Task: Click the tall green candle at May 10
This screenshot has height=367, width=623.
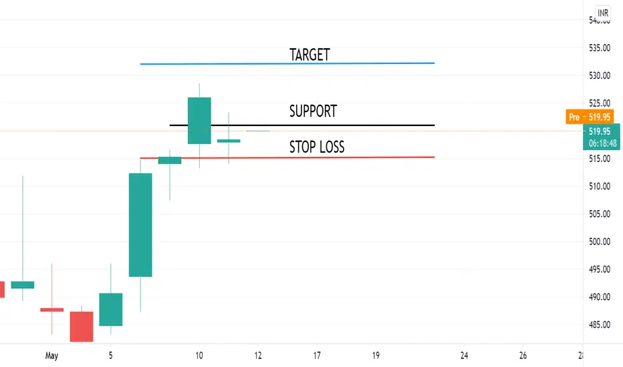Action: [x=199, y=121]
